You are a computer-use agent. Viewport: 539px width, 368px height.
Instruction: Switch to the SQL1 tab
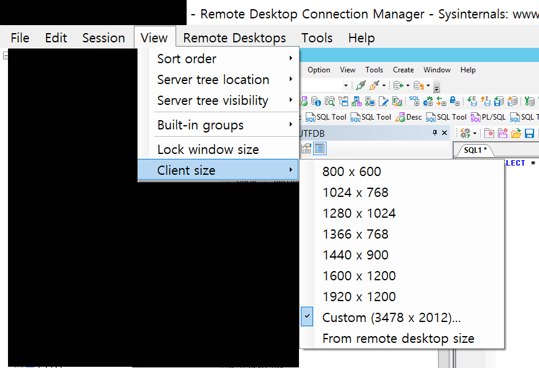[475, 149]
